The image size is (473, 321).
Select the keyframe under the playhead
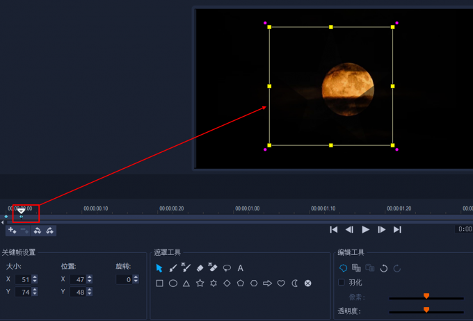click(21, 217)
